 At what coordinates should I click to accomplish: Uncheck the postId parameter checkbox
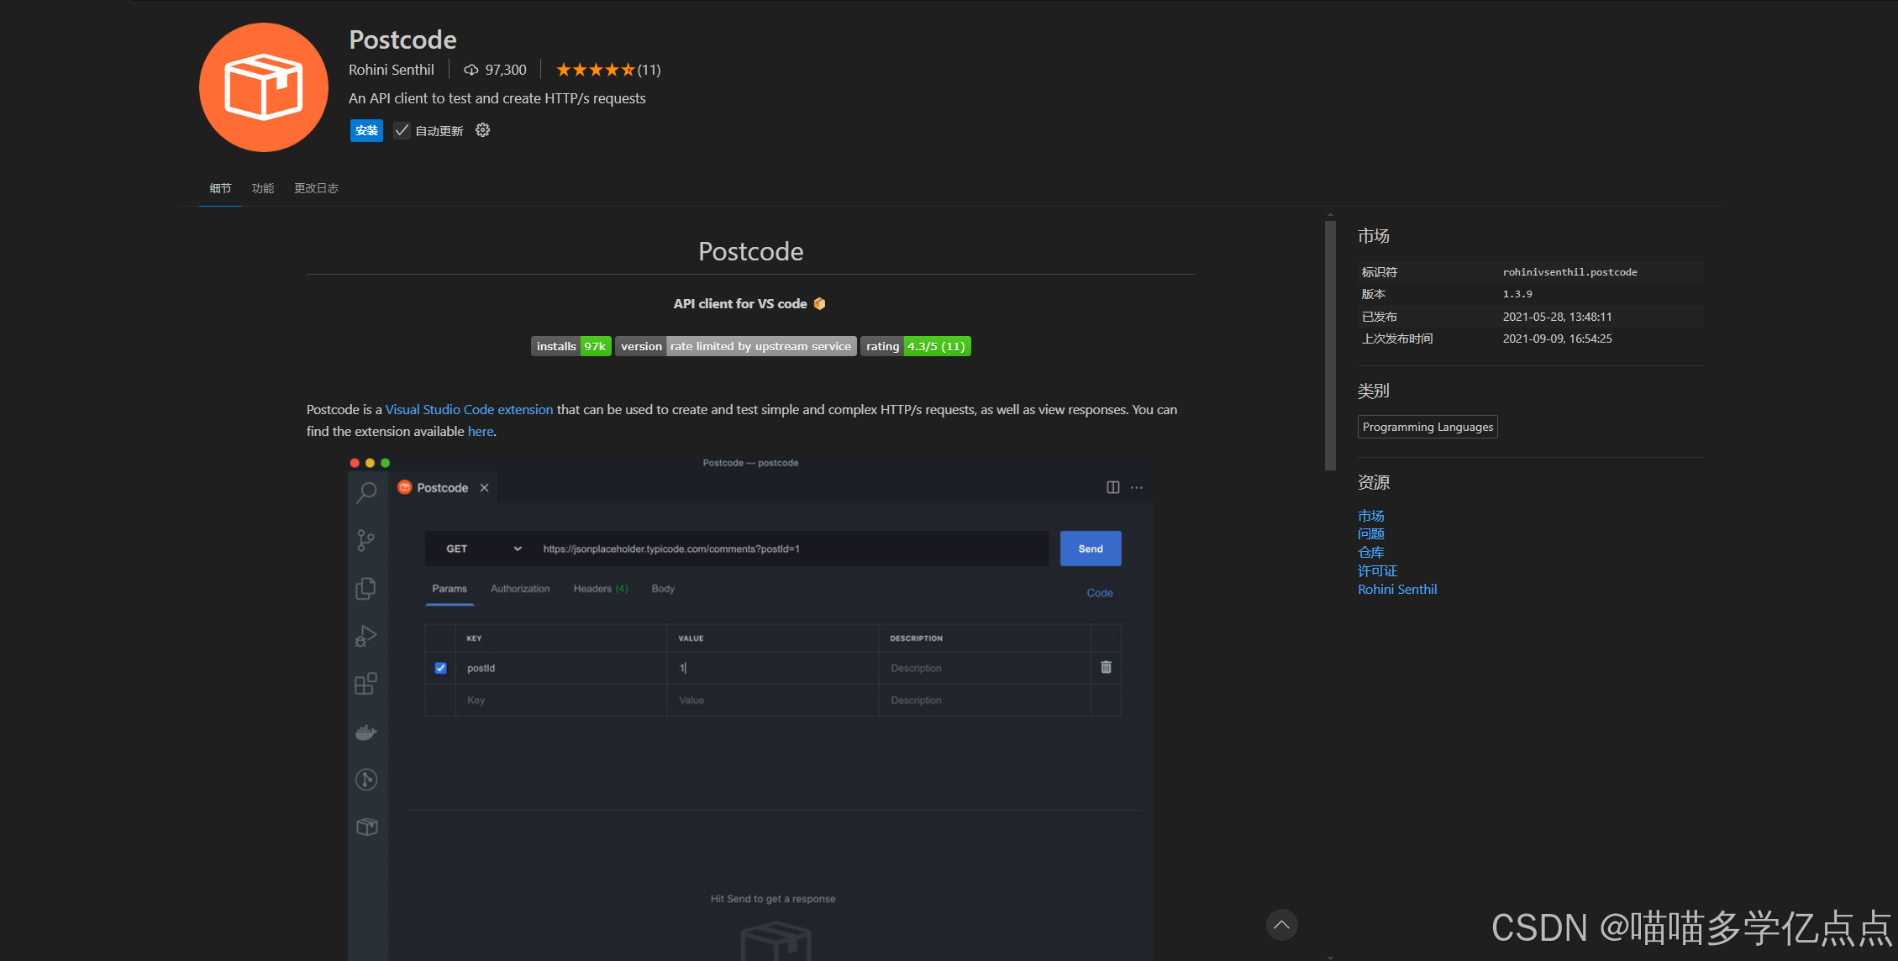tap(440, 668)
